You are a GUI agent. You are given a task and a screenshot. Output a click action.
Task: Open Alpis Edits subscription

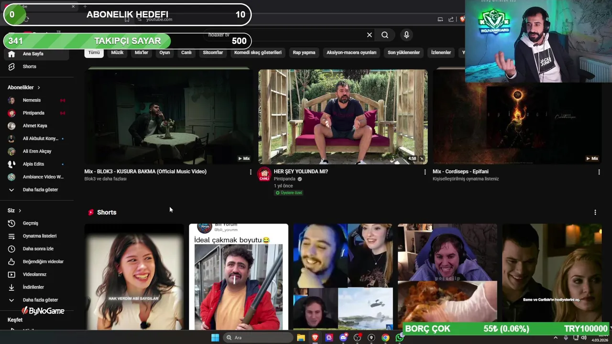click(x=37, y=164)
